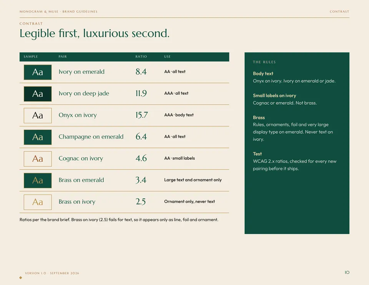Click 'Large text and ornament only' use label
The image size is (369, 285).
pos(193,180)
